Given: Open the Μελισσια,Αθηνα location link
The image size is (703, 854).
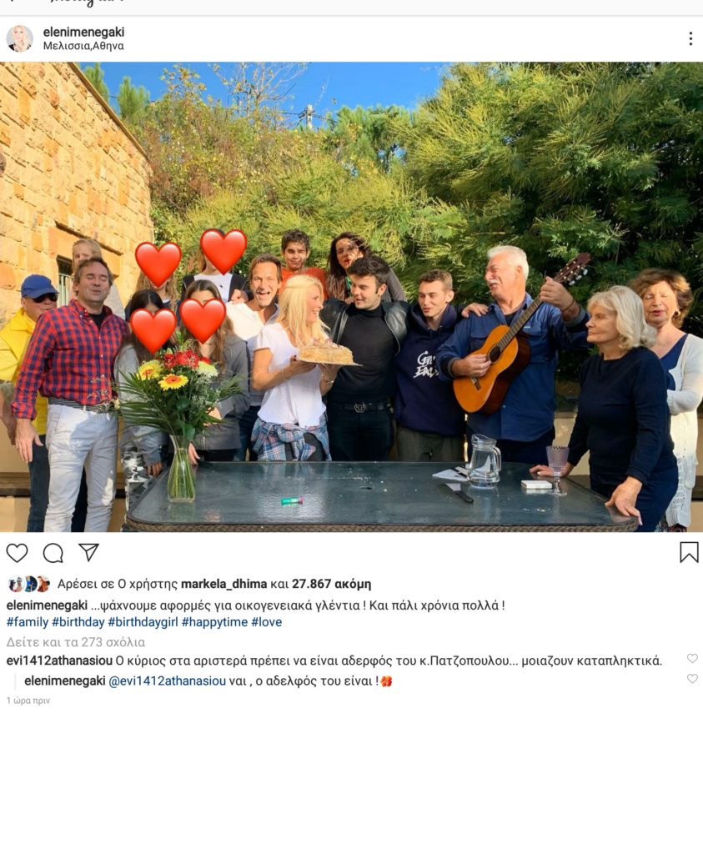Looking at the screenshot, I should coord(83,47).
